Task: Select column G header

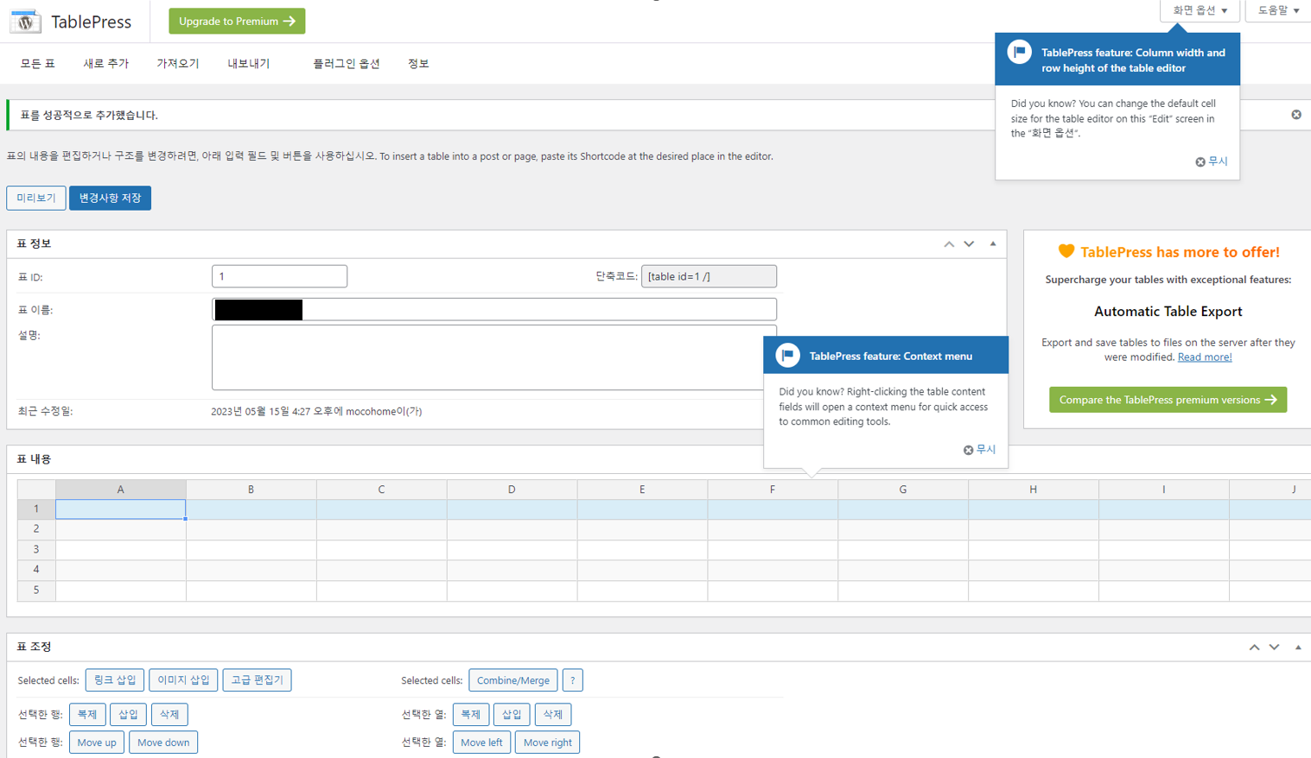Action: (x=903, y=490)
